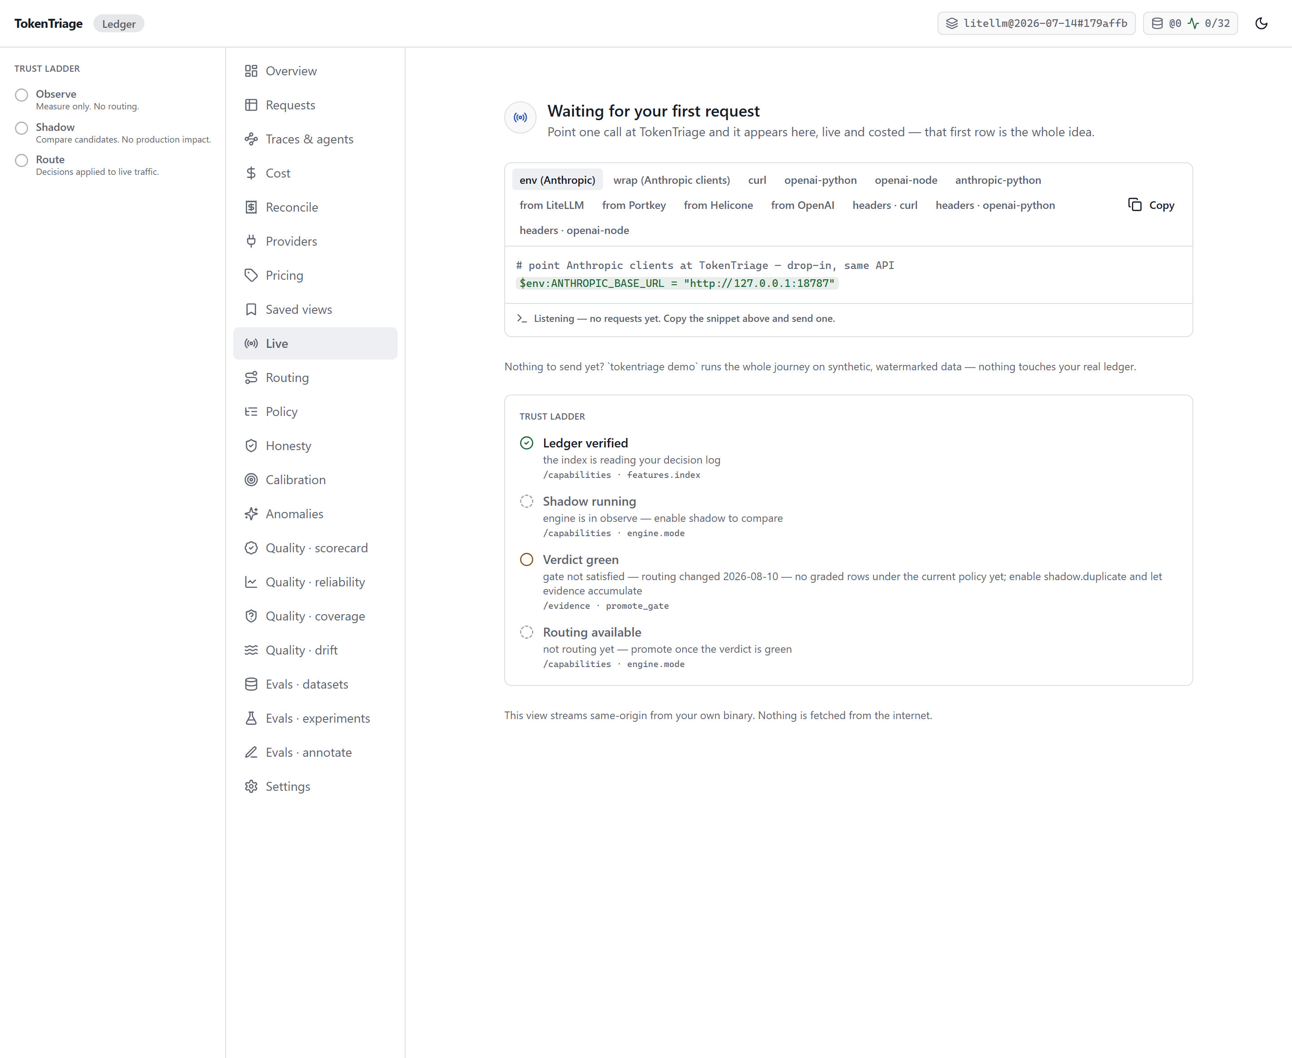Viewport: 1292px width, 1058px height.
Task: Click the litellm@2026-07-14#179affb version badge
Action: click(x=1036, y=23)
